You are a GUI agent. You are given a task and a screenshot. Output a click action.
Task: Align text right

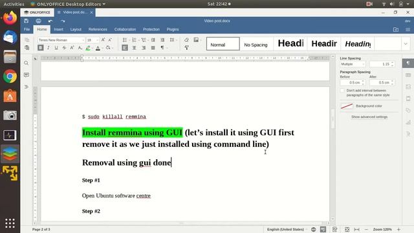144,48
